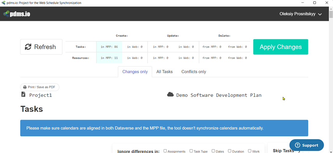Image resolution: width=333 pixels, height=153 pixels.
Task: Check the Dates ignore option
Action: coord(213,151)
